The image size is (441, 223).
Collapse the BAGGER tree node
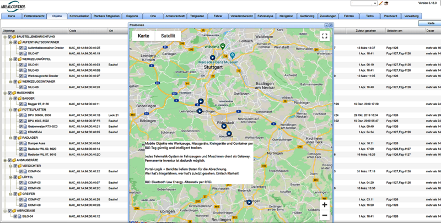click(x=10, y=99)
